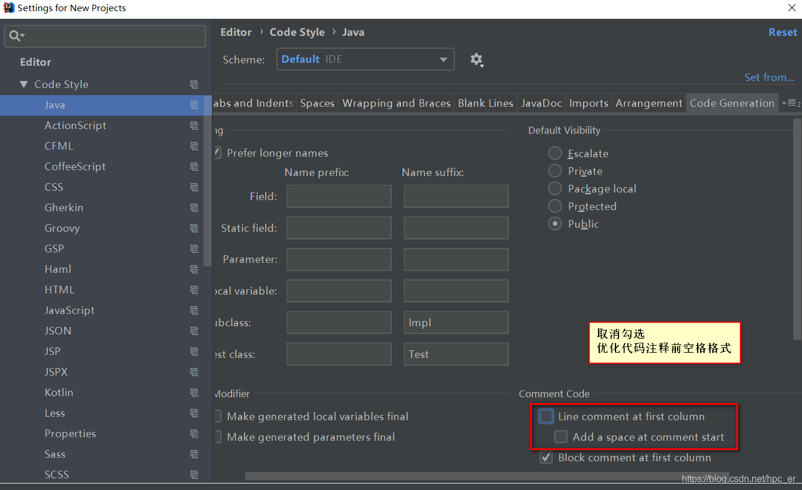Click the copy icon beside Code Style

tap(194, 85)
